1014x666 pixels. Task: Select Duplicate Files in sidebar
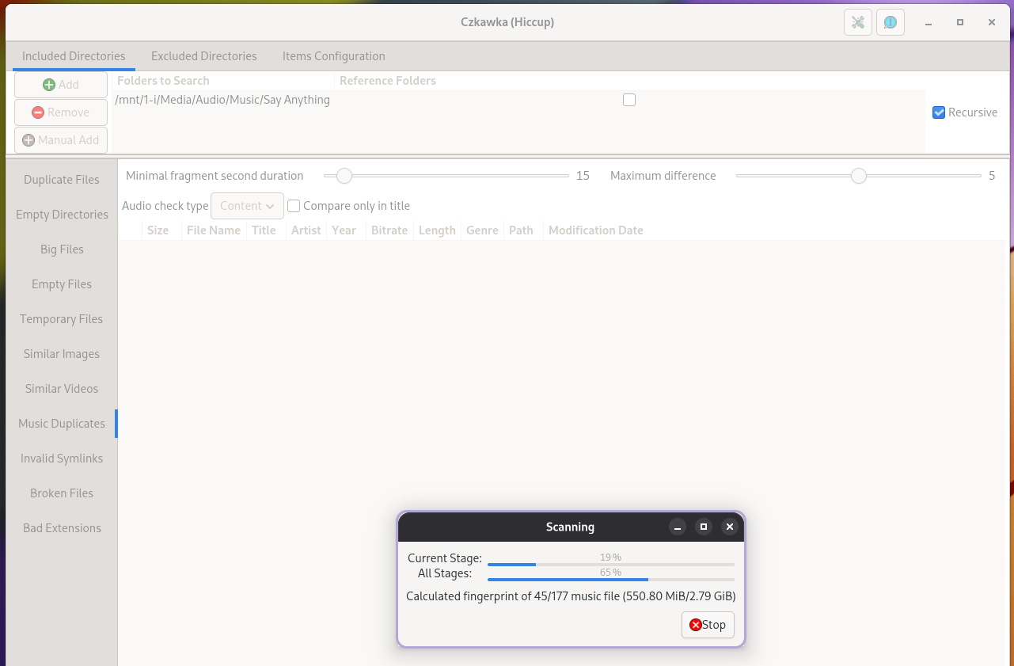(62, 180)
